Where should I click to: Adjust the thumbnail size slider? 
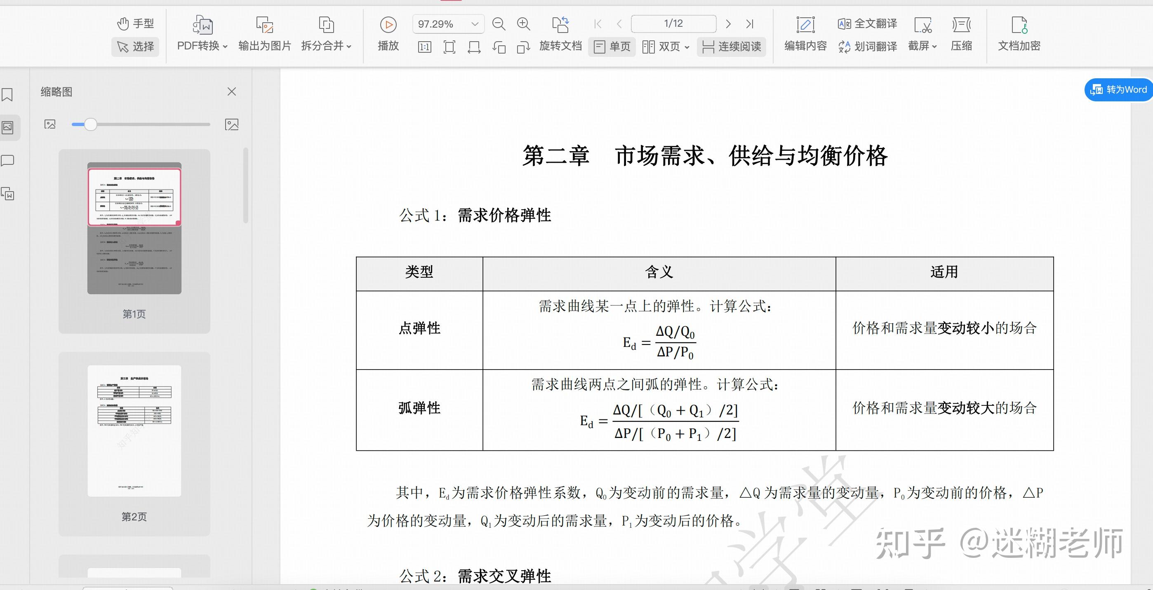click(91, 125)
